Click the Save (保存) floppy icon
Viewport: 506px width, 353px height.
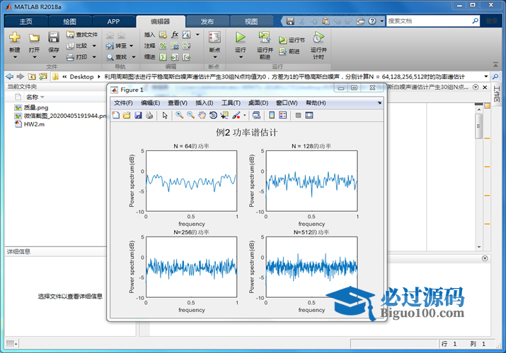[54, 37]
